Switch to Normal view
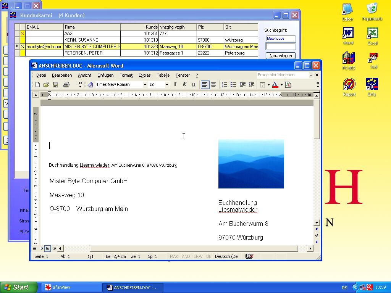The height and width of the screenshot is (293, 391). coord(35,248)
